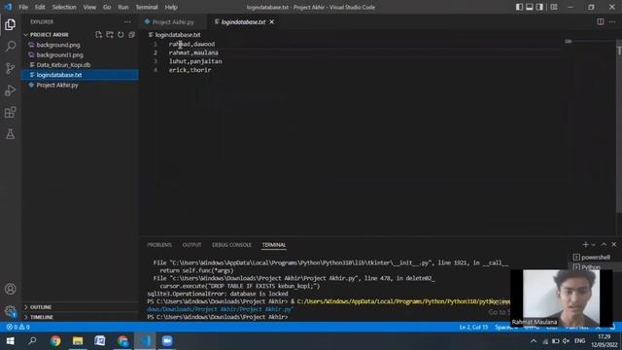The height and width of the screenshot is (350, 622).
Task: Open the File menu
Action: (x=23, y=7)
